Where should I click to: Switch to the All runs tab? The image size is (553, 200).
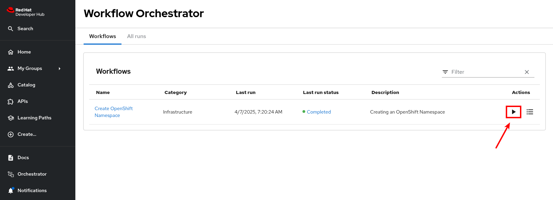pos(137,36)
